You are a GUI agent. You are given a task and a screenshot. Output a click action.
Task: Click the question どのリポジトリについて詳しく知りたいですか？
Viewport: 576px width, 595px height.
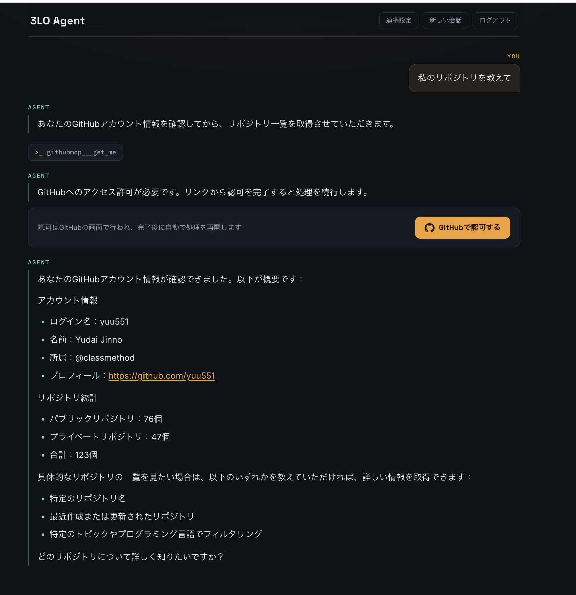(x=131, y=557)
